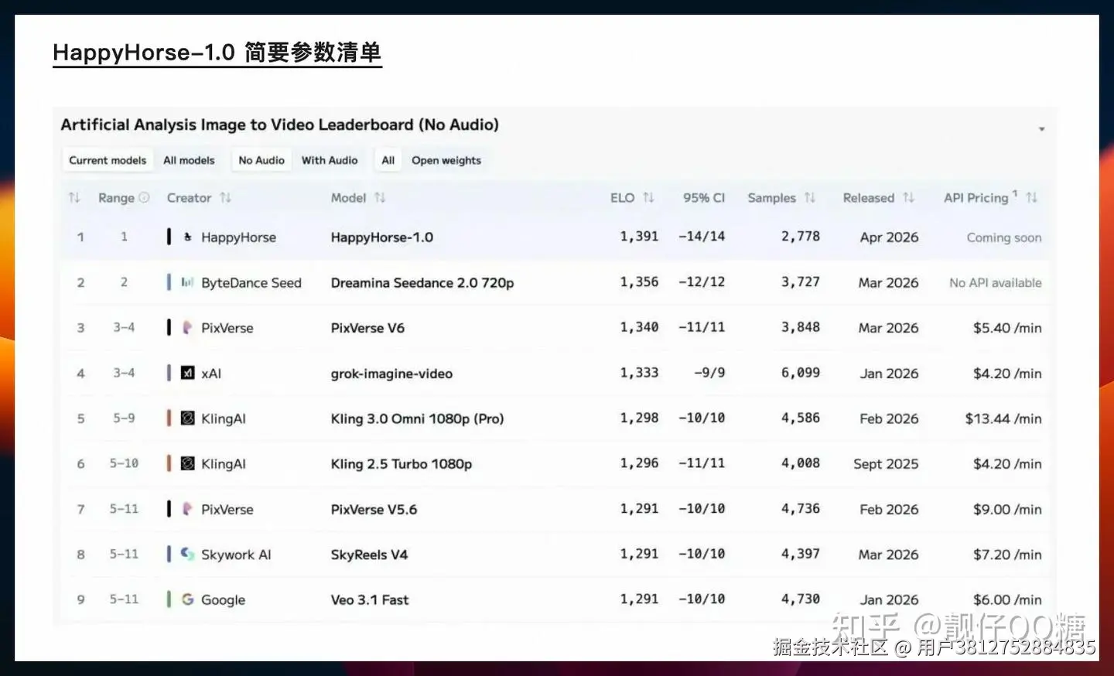
Task: Open the PixVerse V6 model name
Action: [x=367, y=328]
